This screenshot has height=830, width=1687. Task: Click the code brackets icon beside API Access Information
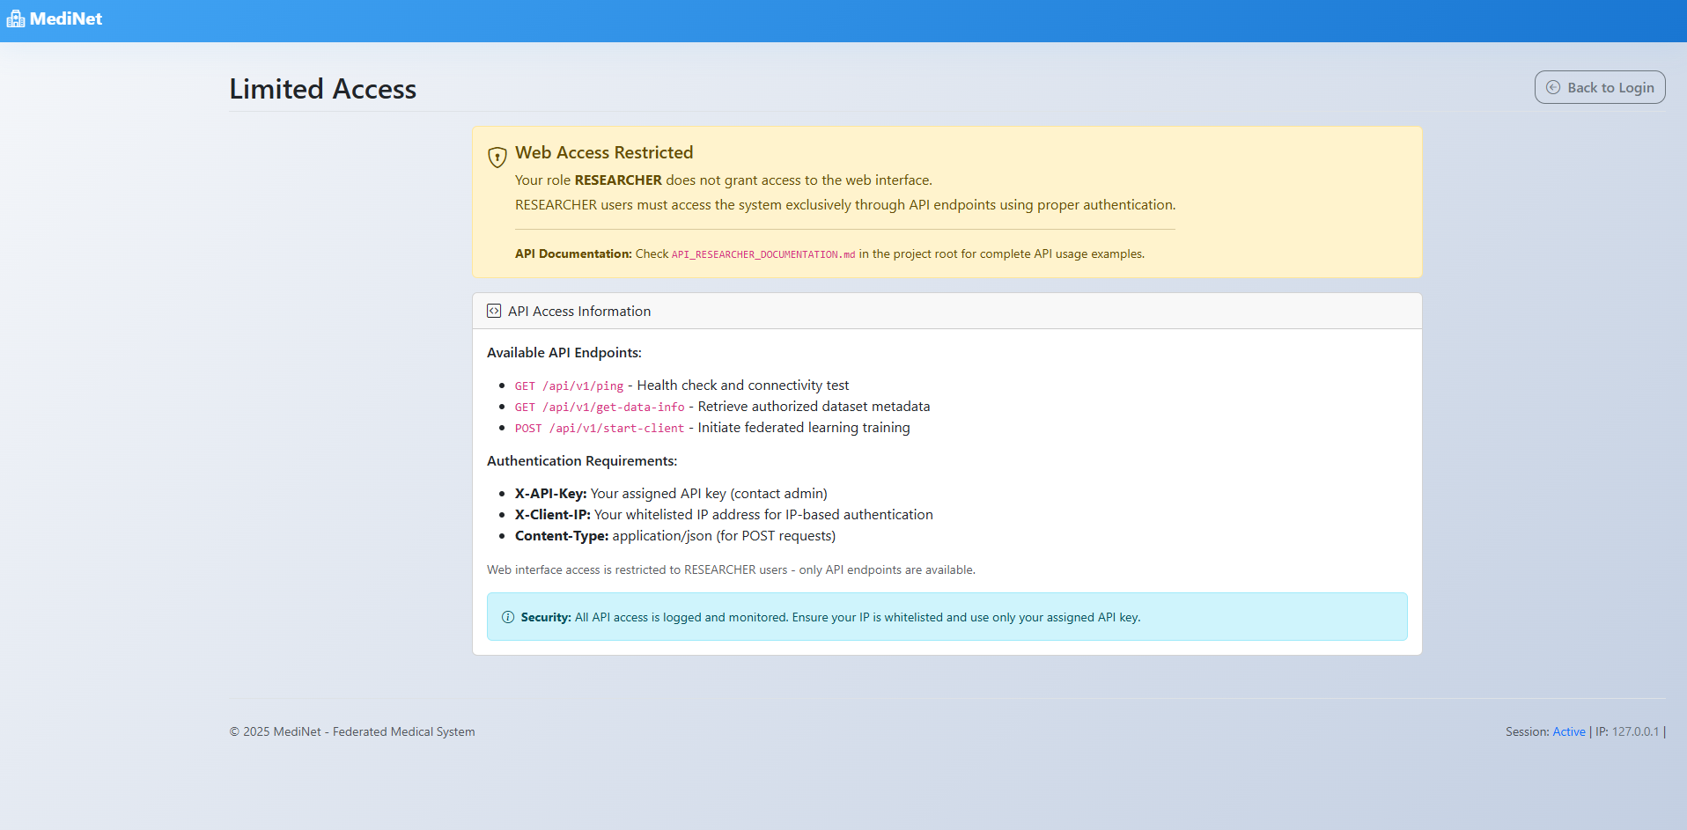495,311
